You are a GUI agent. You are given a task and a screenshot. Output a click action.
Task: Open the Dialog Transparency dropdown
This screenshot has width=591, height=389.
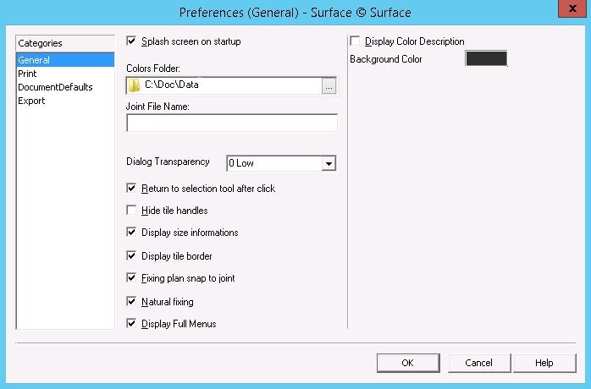pos(329,163)
